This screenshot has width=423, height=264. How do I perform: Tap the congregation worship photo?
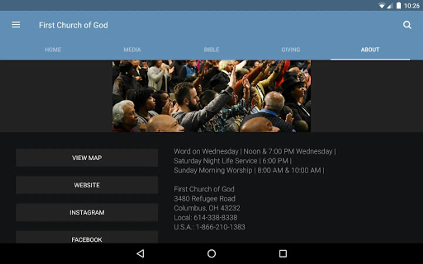211,96
